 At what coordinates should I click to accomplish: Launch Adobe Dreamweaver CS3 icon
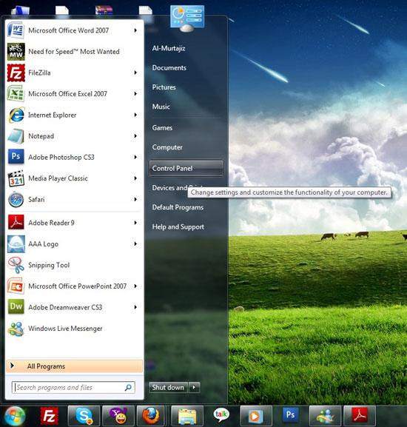click(x=16, y=307)
